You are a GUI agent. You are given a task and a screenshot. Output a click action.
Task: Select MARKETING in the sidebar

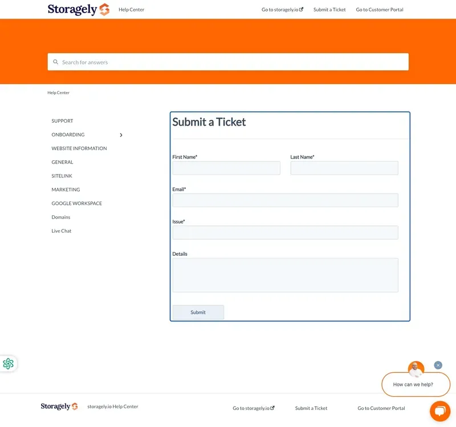point(66,190)
